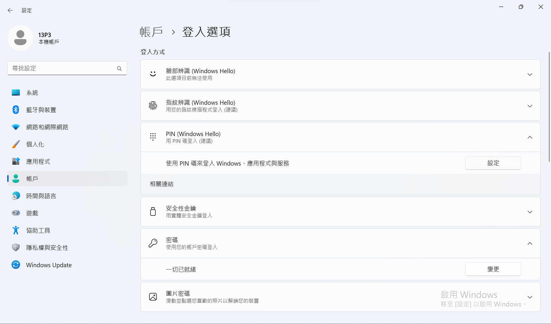Select 個人化 in the sidebar
Screen dimensions: 551x324
pyautogui.click(x=35, y=144)
